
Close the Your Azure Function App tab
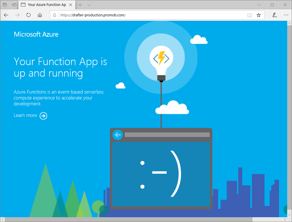[x=71, y=5]
